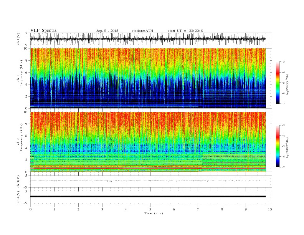Click the "-5" label on upper colorbar
Image resolution: width=304 pixels, height=235 pixels.
coord(283,83)
